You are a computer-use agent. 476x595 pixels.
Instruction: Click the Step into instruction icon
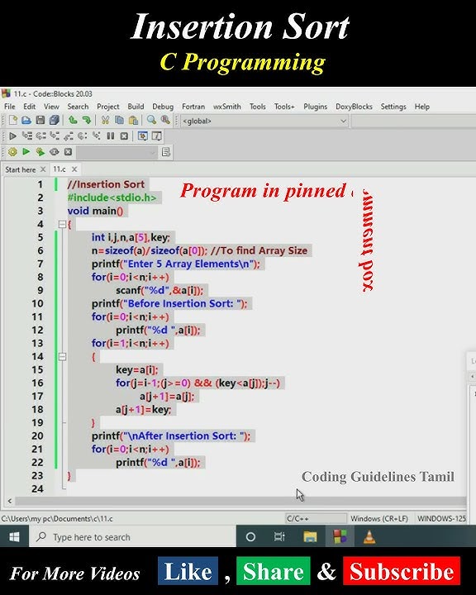point(97,136)
